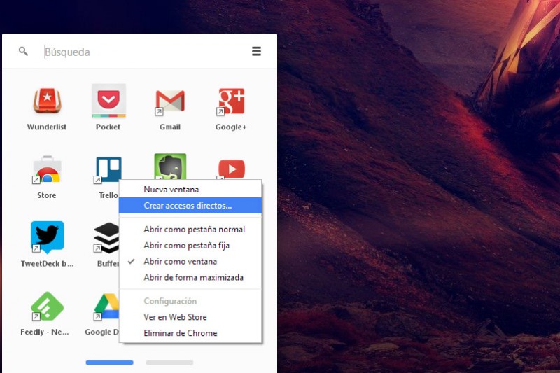The width and height of the screenshot is (560, 373).
Task: Toggle the checked Abrir como ventana option
Action: coord(190,261)
